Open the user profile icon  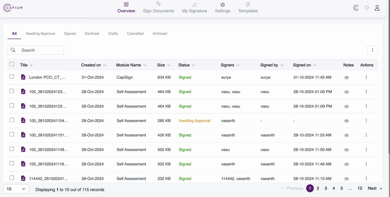pyautogui.click(x=377, y=8)
